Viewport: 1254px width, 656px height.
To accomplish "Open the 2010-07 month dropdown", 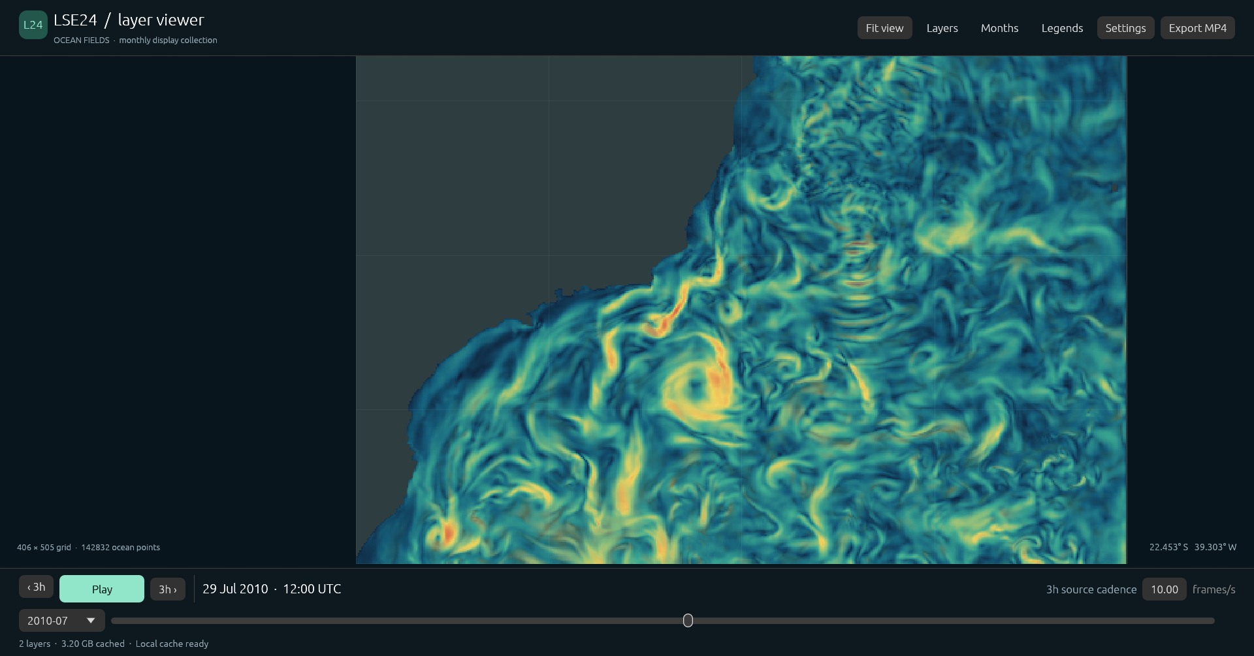I will tap(61, 621).
